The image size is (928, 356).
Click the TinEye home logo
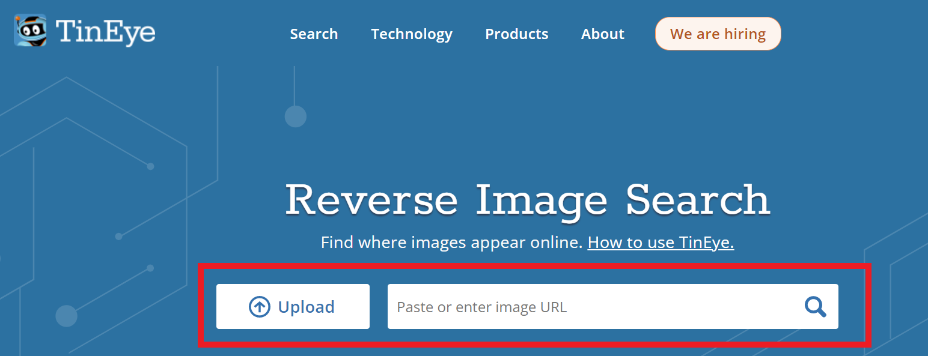(84, 30)
